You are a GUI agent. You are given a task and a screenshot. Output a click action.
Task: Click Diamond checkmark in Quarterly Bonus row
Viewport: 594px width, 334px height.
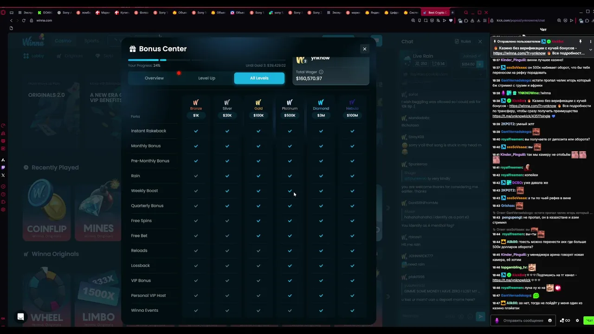click(321, 206)
